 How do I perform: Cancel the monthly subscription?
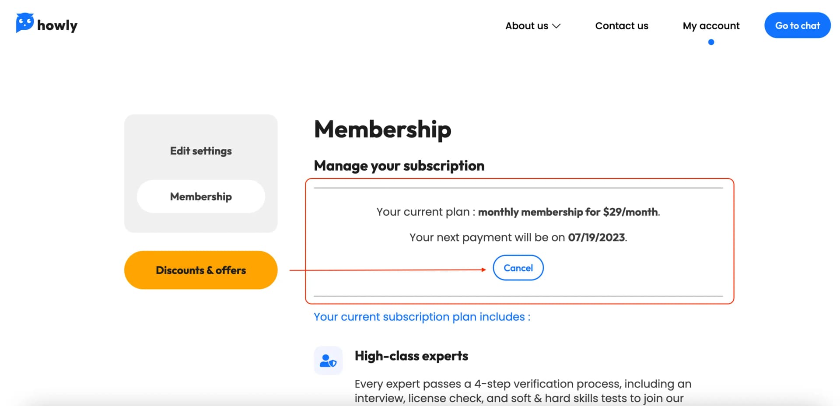pyautogui.click(x=518, y=268)
